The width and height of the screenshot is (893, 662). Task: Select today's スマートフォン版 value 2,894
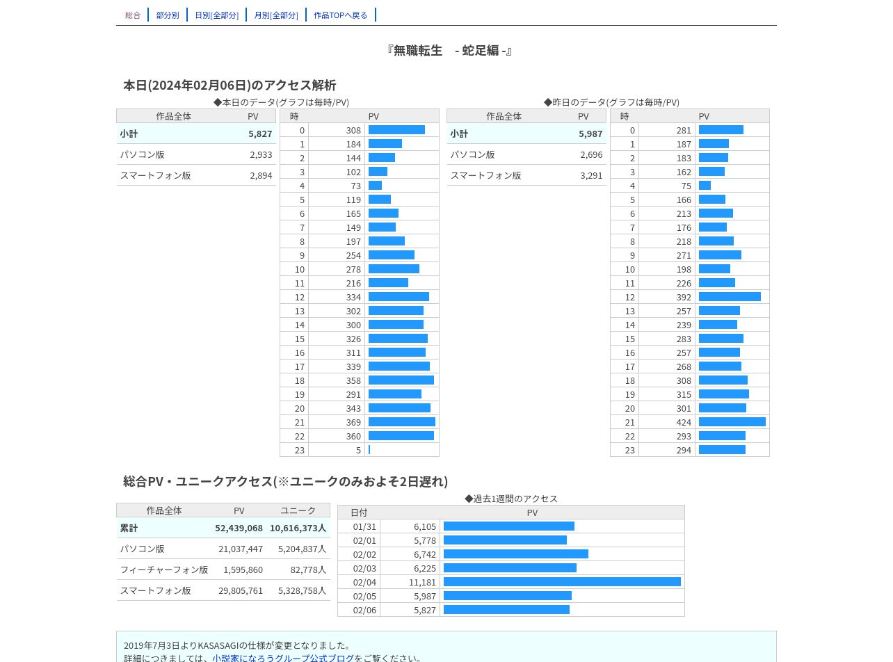pyautogui.click(x=261, y=175)
